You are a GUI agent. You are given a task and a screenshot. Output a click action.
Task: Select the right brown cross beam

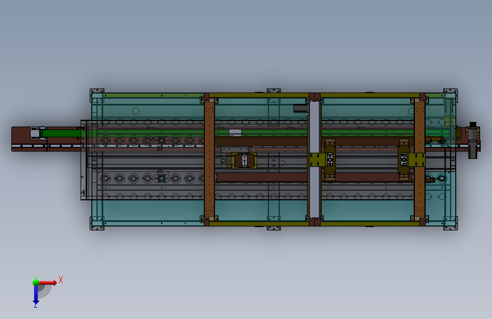[x=419, y=159]
